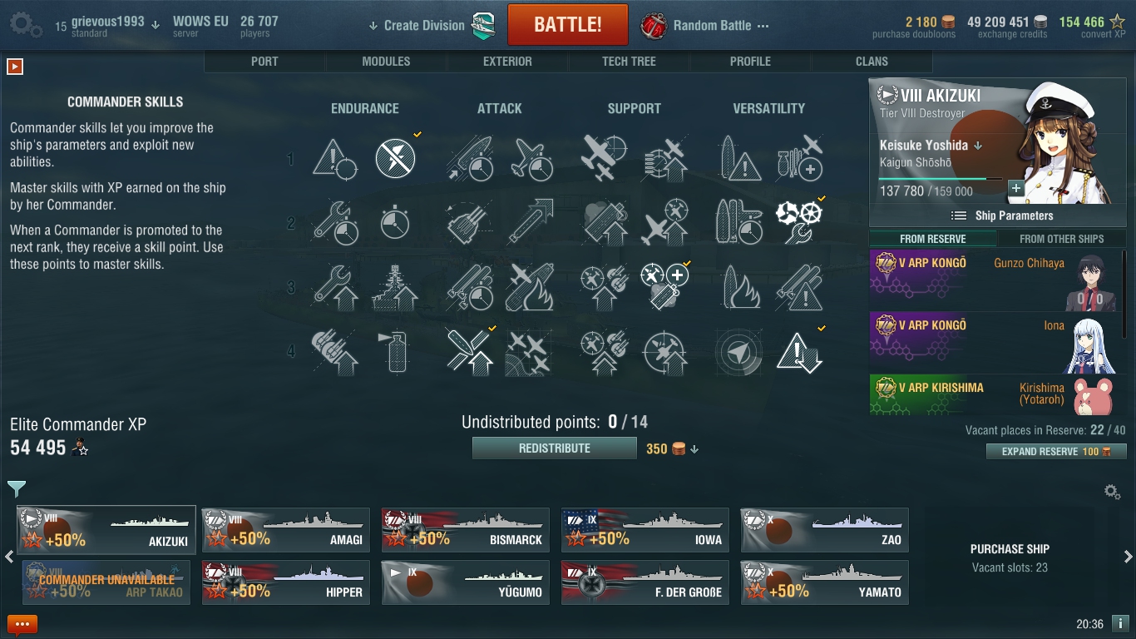Click the commander XP progress bar

pyautogui.click(x=941, y=179)
